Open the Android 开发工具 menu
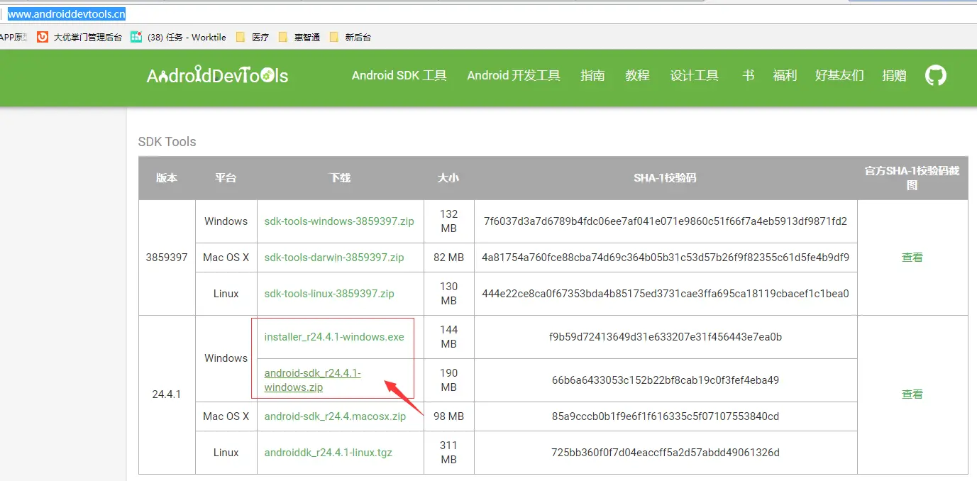Image resolution: width=977 pixels, height=481 pixels. (514, 75)
